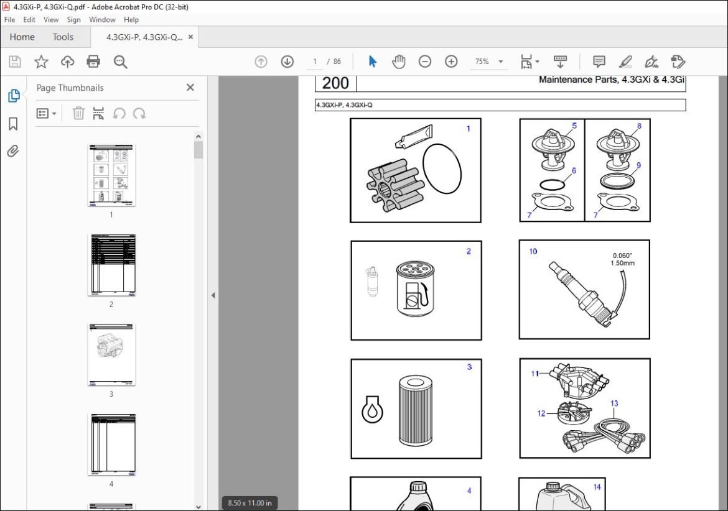Open thumbnail panel options dropdown

click(x=47, y=114)
